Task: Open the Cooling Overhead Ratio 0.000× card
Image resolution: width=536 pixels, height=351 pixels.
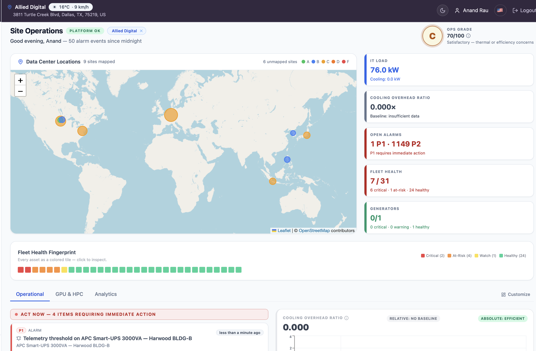Action: tap(449, 107)
